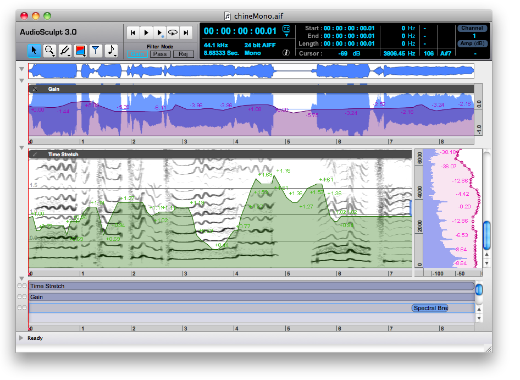Select the musical note tool

tap(112, 51)
